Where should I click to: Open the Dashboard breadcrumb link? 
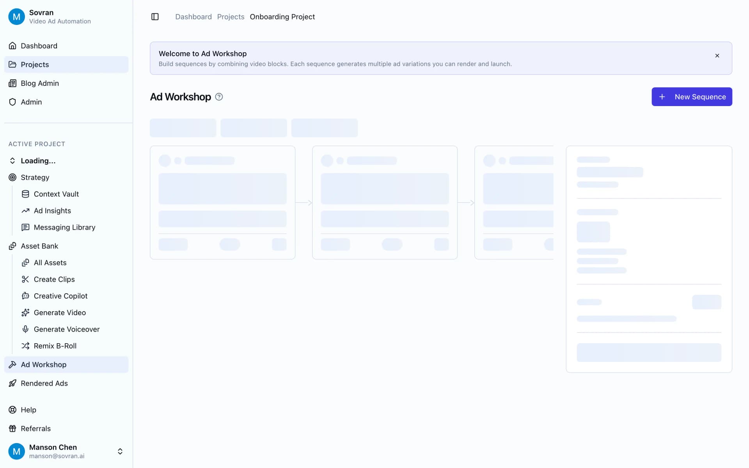coord(193,17)
